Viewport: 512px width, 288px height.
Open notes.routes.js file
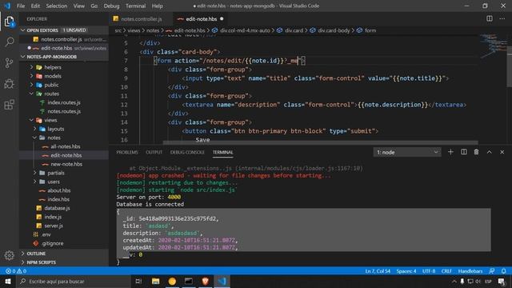coord(64,111)
